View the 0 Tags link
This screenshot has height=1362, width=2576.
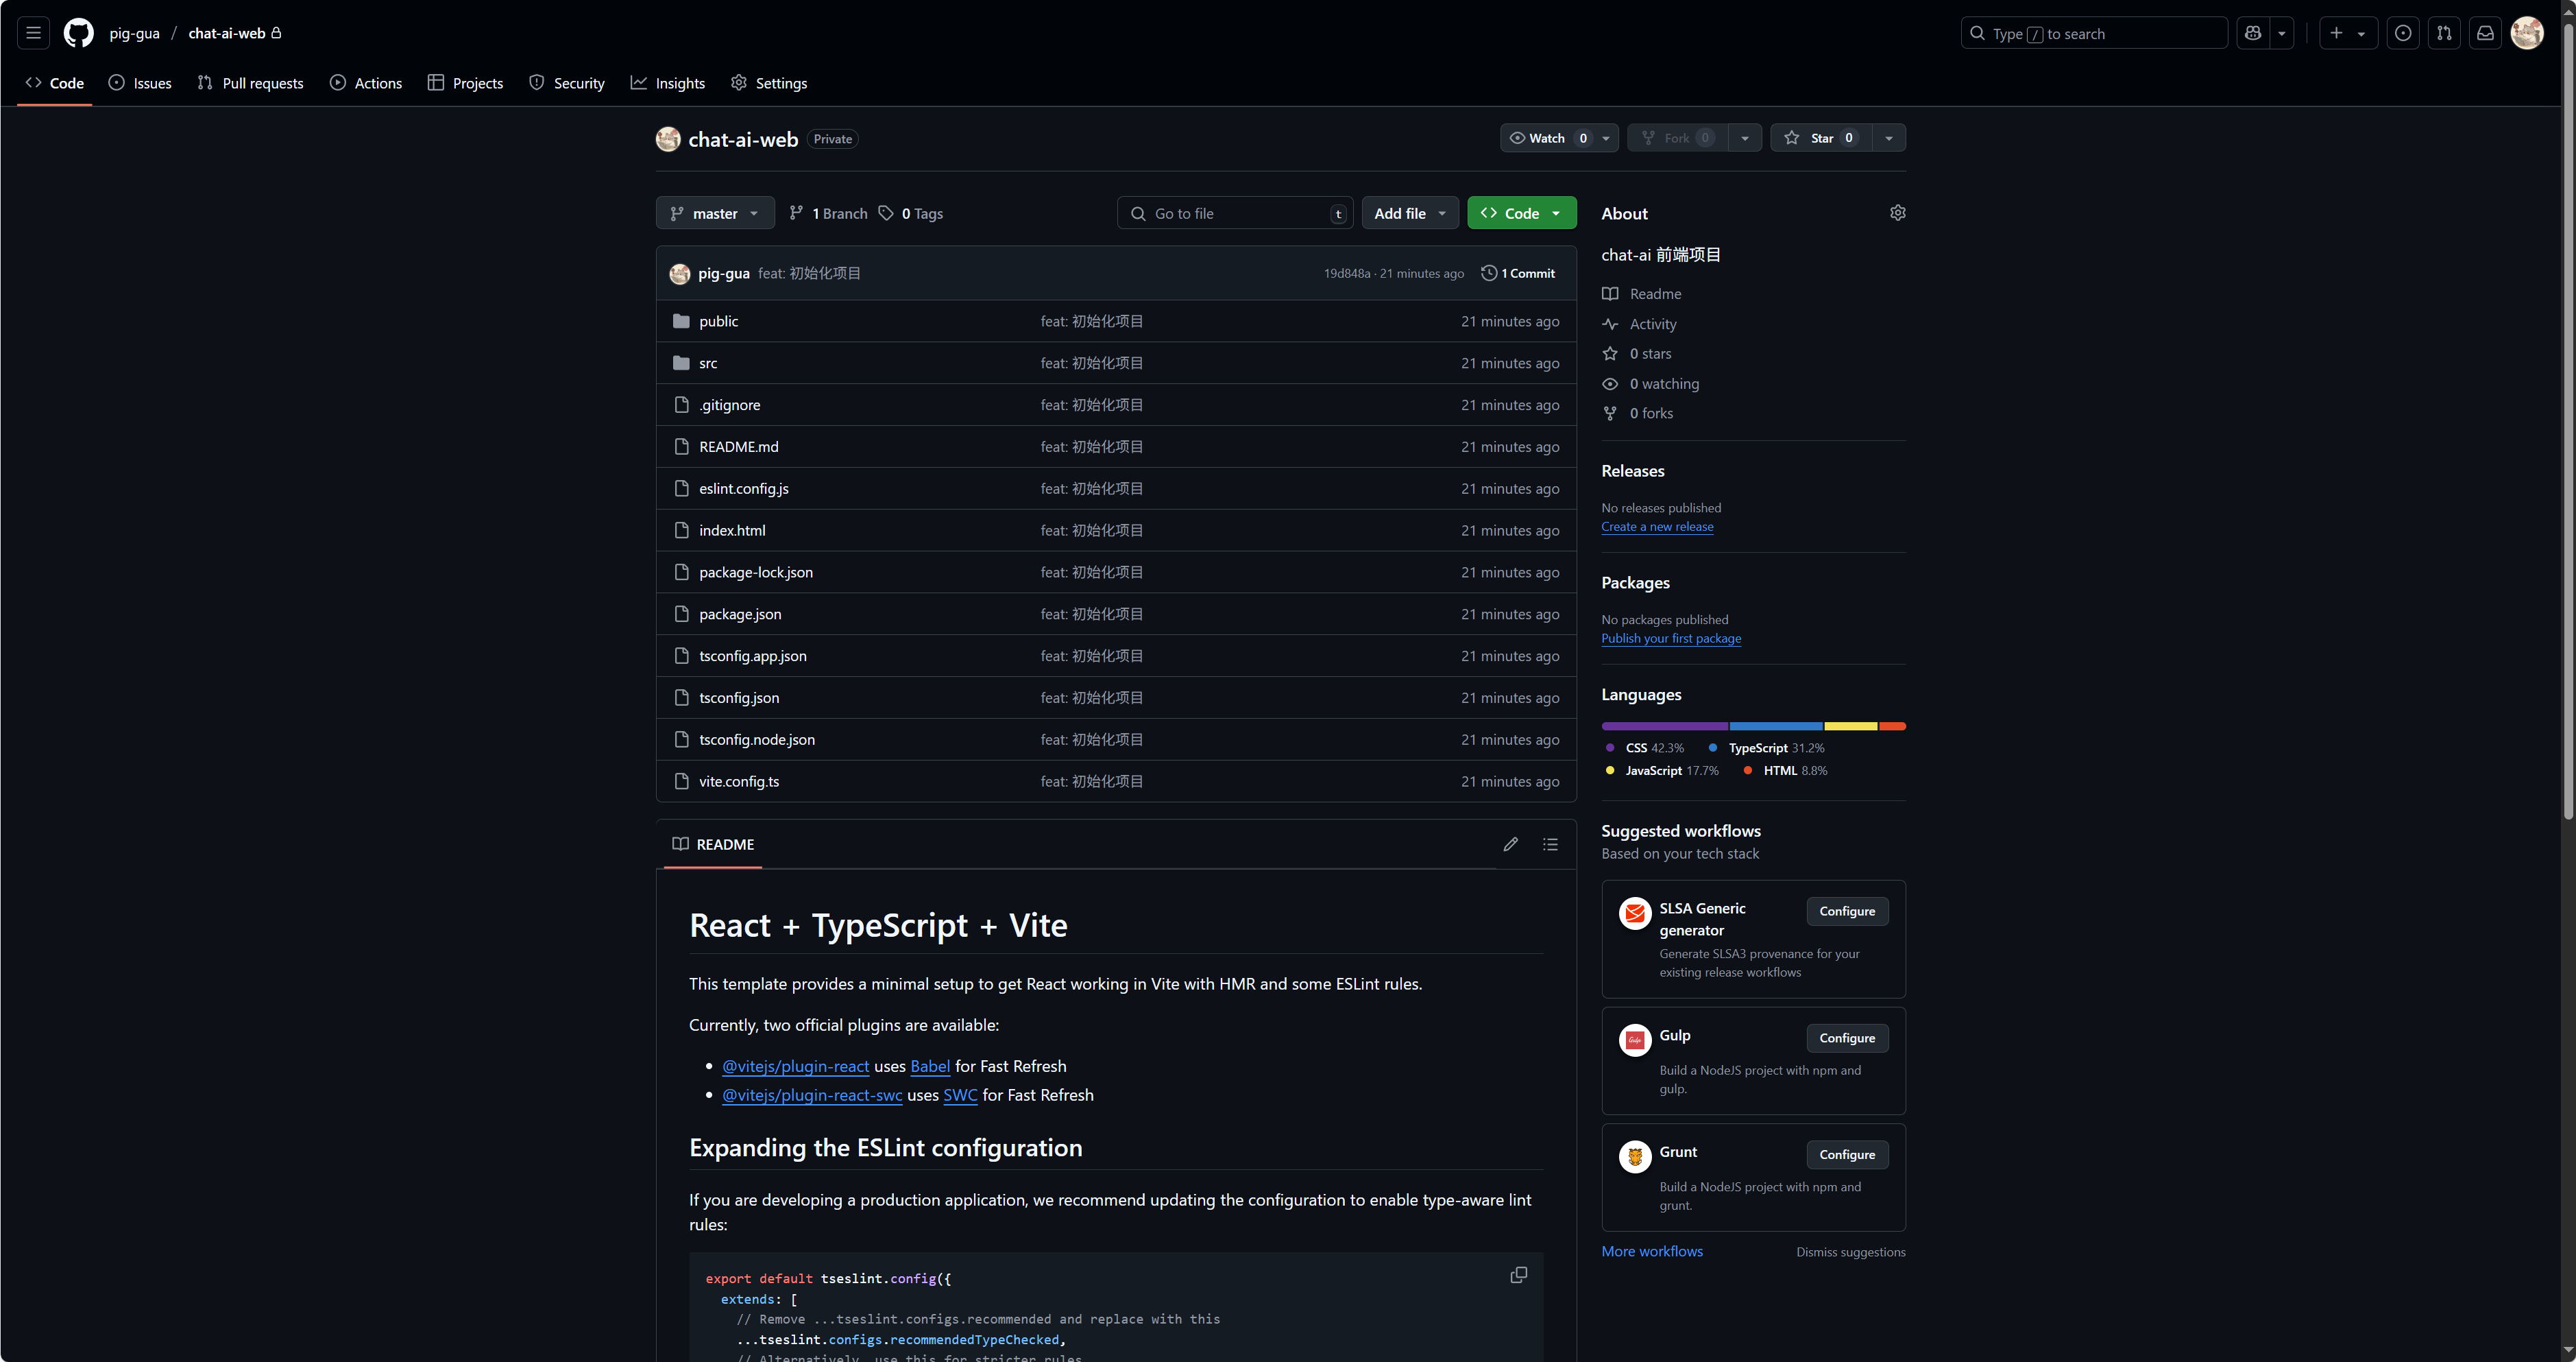coord(911,213)
